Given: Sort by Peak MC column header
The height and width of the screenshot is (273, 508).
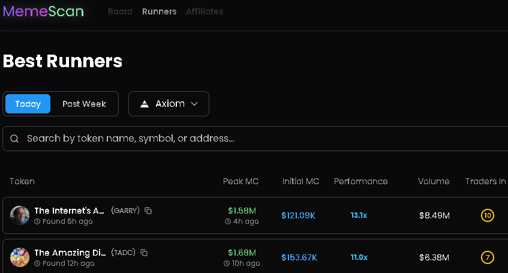Looking at the screenshot, I should 241,181.
